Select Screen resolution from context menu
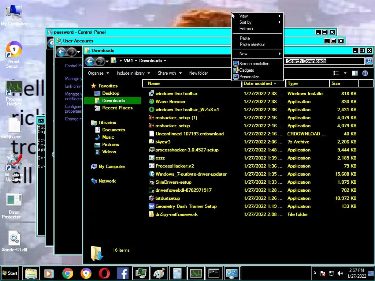Screen dimensions: 375x281 coord(257,64)
